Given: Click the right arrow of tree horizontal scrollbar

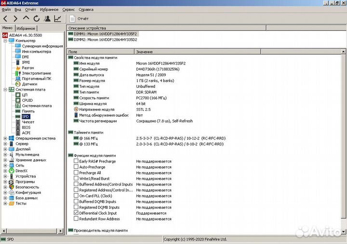Looking at the screenshot, I should [x=60, y=230].
